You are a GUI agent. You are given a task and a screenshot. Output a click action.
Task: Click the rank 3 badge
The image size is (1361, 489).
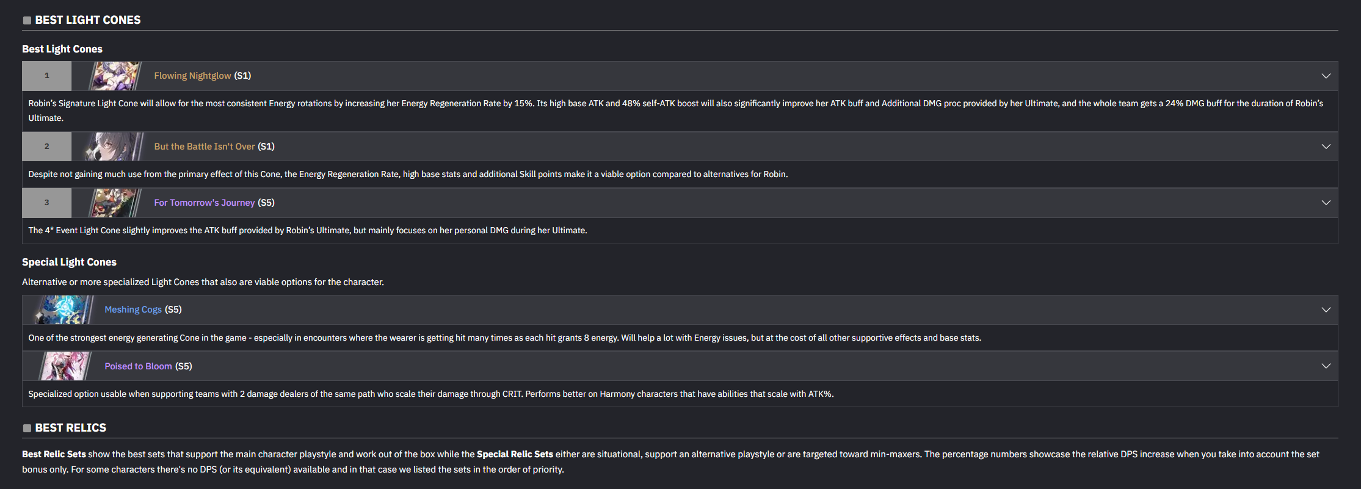(x=47, y=203)
